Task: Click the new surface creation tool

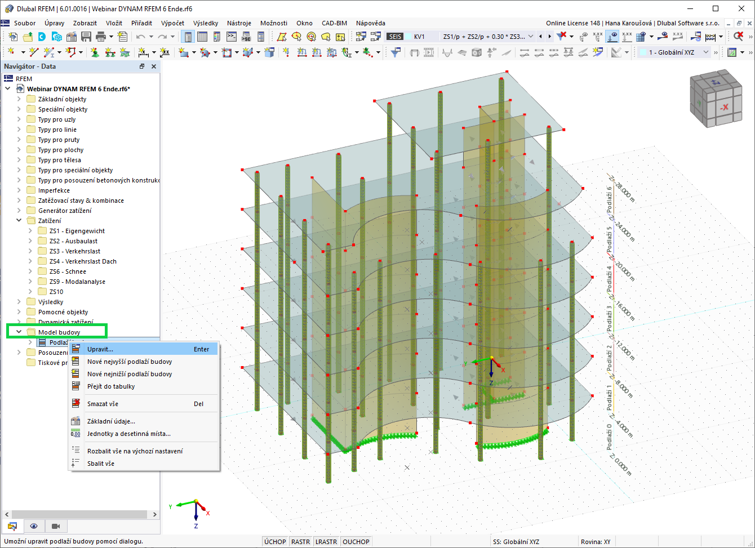Action: 184,52
